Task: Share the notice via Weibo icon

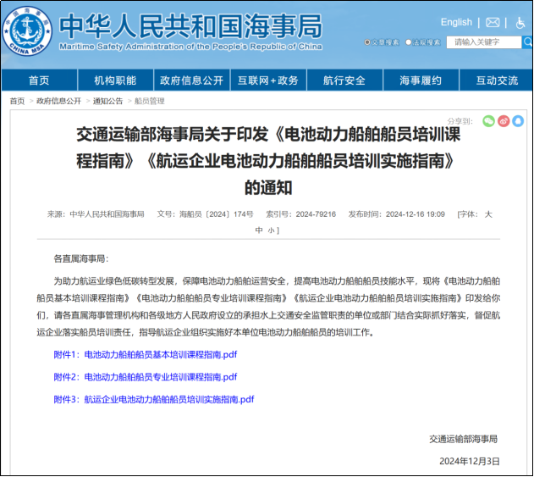Action: click(x=504, y=121)
